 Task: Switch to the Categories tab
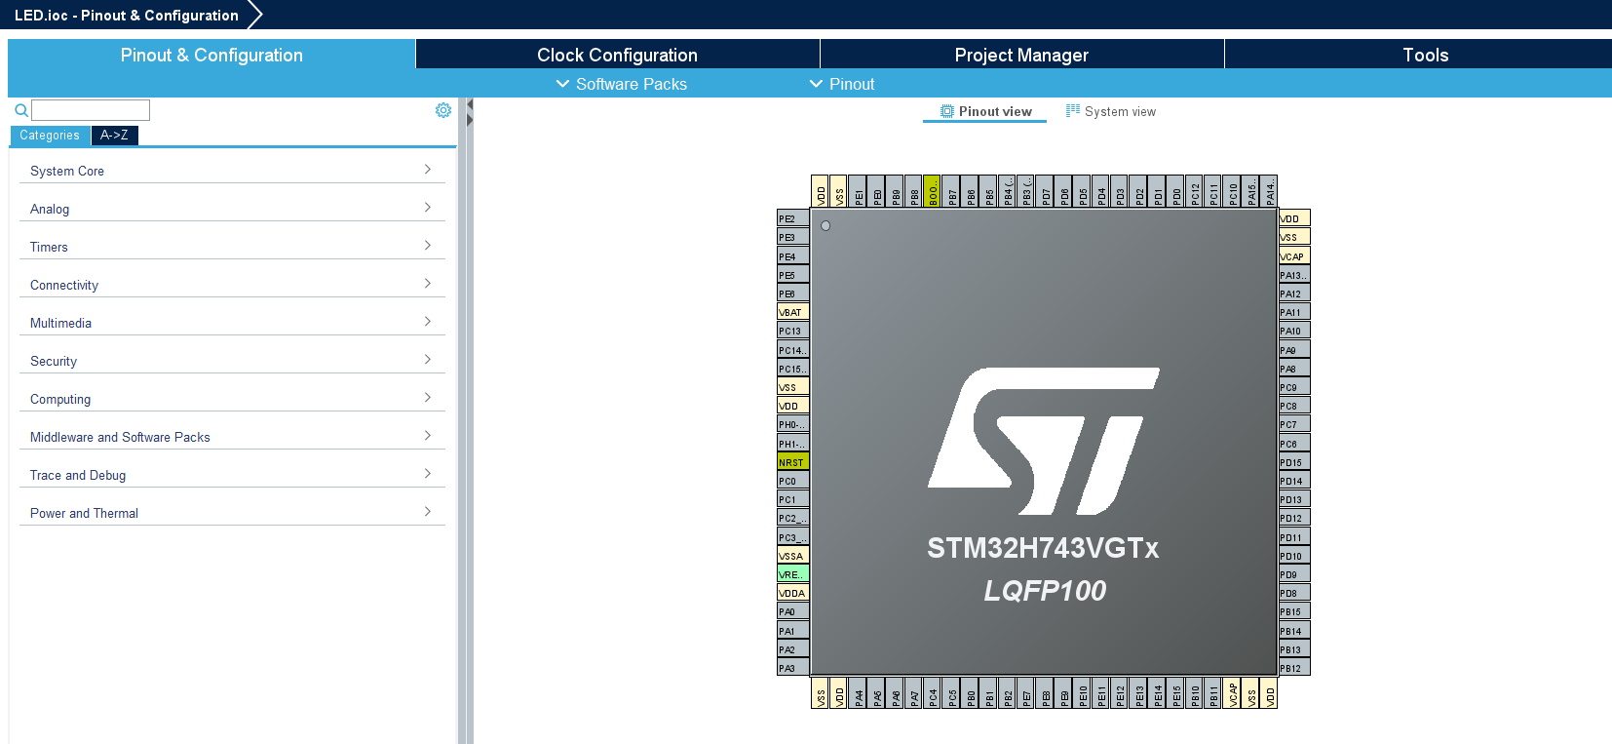[50, 136]
